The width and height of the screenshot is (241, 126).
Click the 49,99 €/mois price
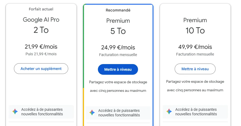click(x=195, y=47)
